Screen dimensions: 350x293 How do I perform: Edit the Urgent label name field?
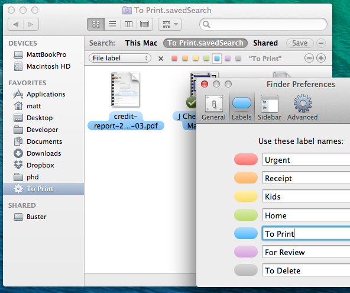(x=306, y=160)
